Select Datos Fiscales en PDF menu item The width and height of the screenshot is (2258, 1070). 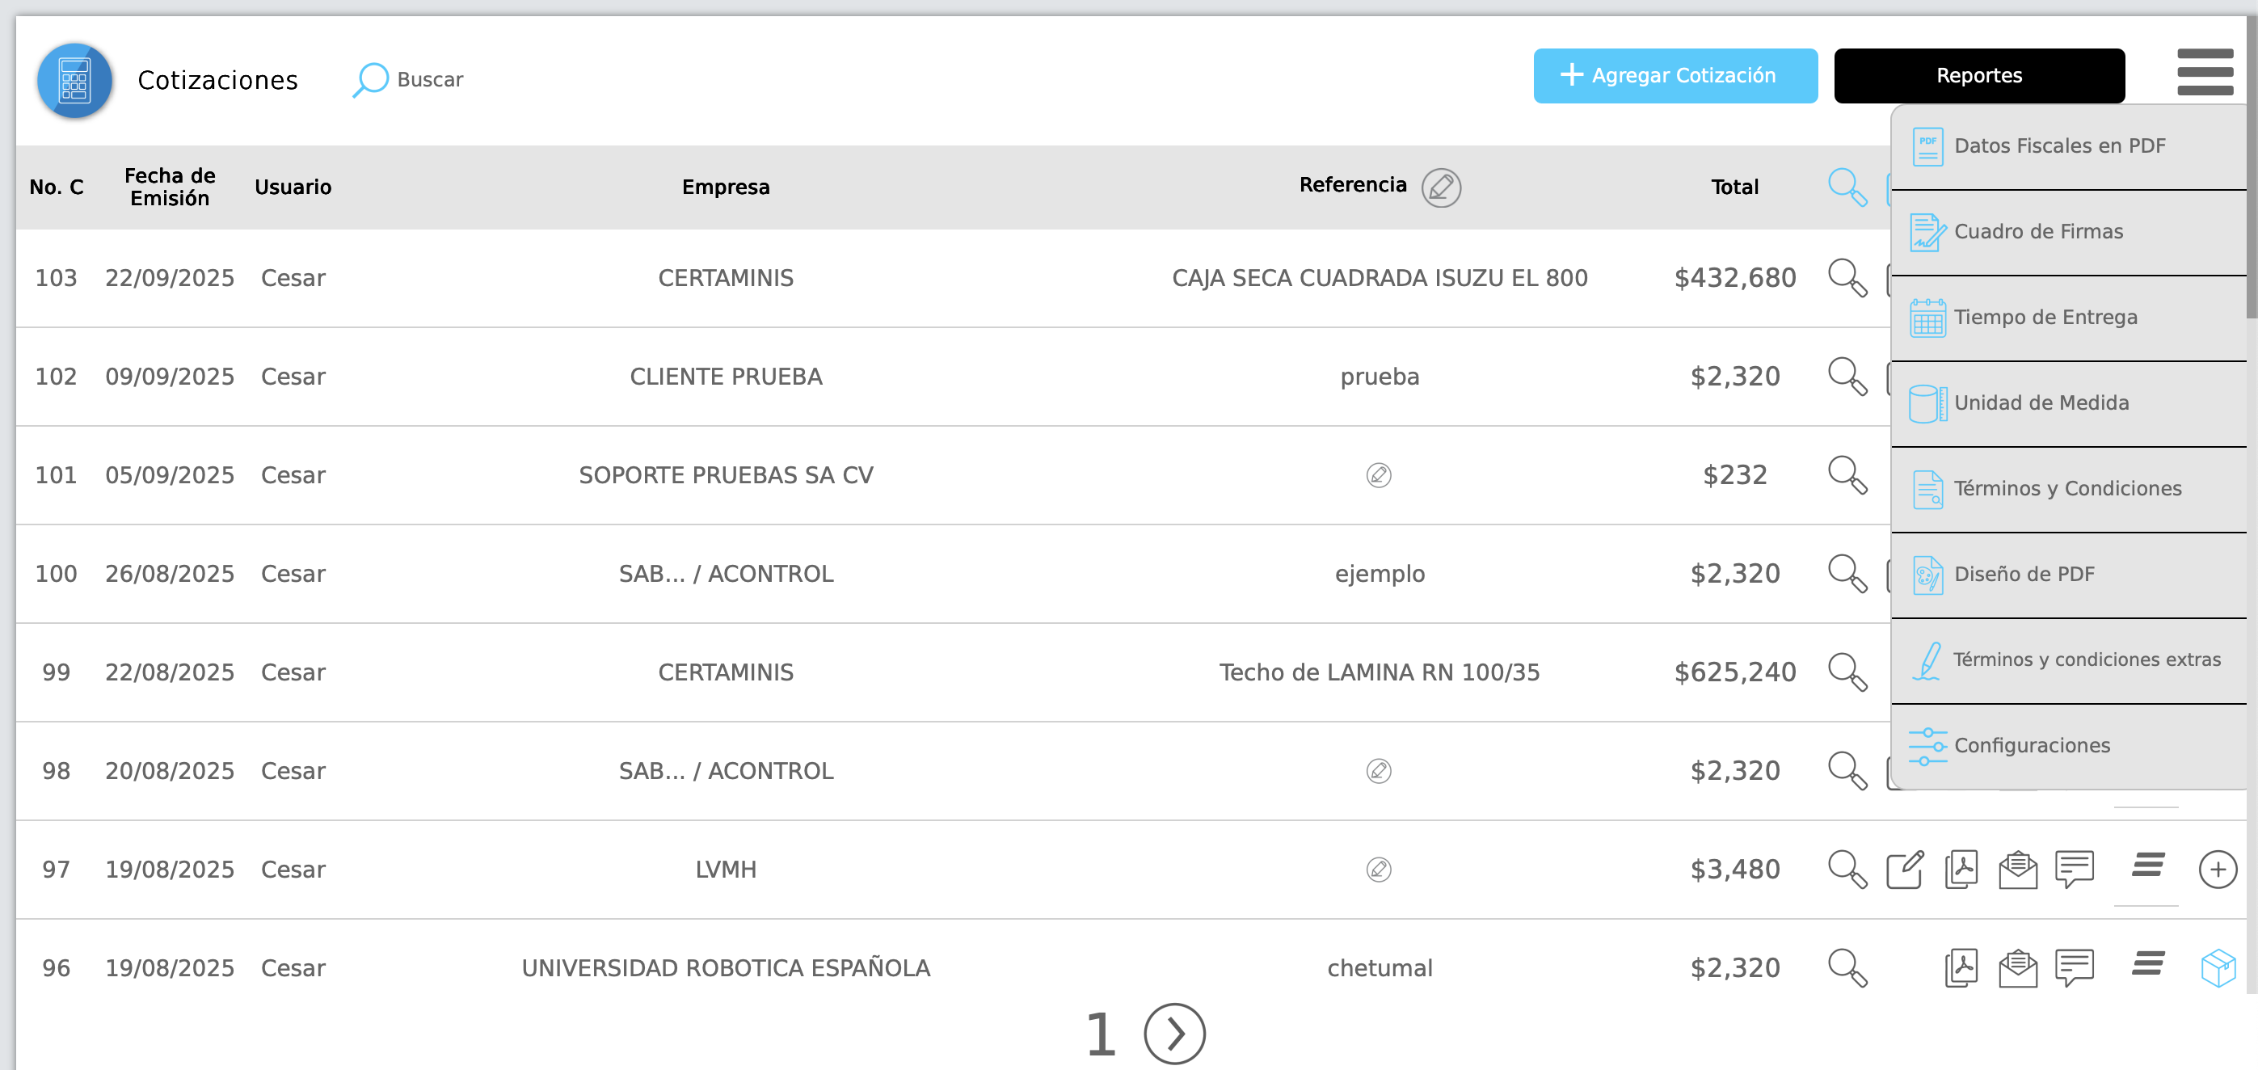tap(2058, 146)
